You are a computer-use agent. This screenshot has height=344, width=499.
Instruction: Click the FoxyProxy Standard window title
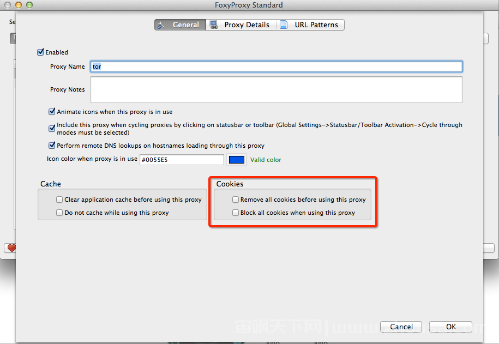click(x=249, y=5)
